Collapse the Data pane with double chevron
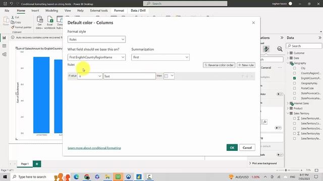The image size is (323, 181). tap(319, 38)
